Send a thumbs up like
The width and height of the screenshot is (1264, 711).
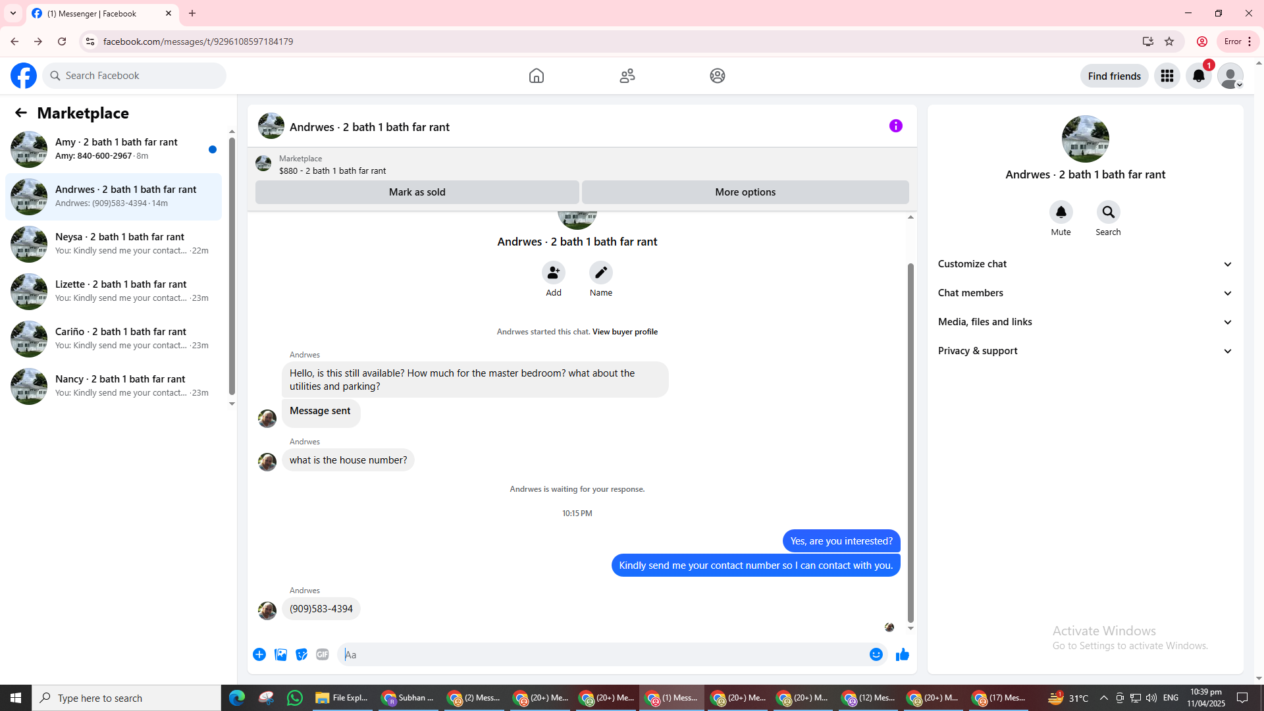tap(903, 654)
